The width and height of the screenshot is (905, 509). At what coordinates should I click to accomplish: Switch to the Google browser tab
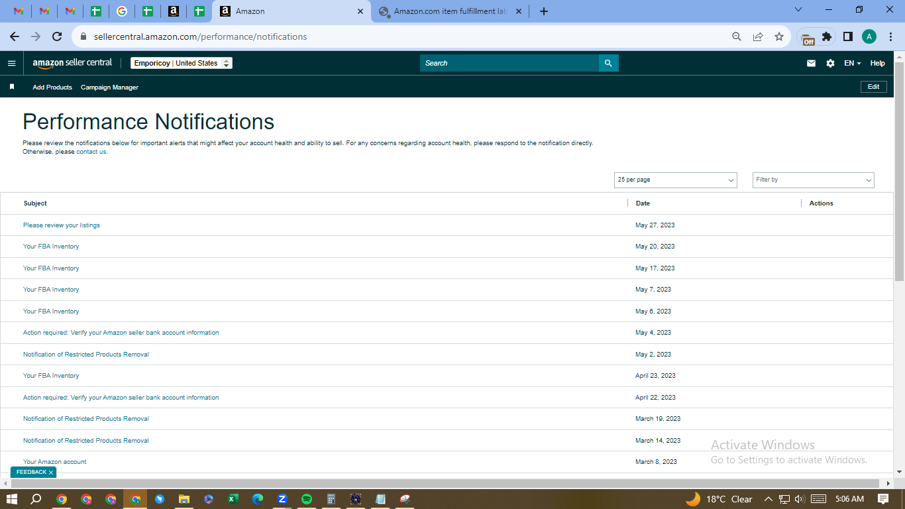[121, 11]
